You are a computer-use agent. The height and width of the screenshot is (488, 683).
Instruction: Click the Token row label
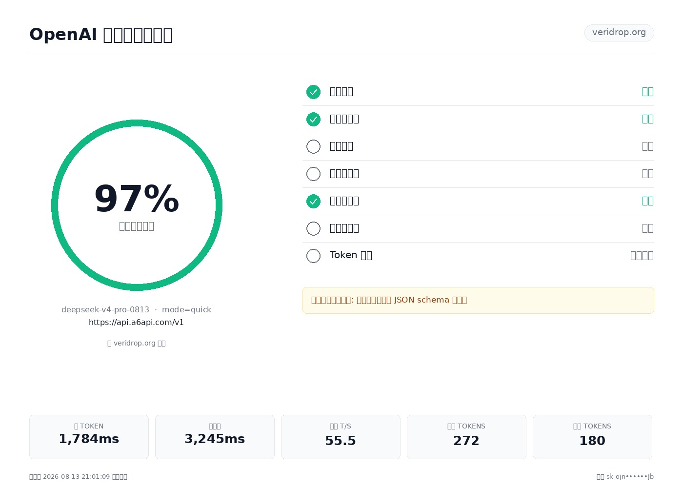[x=351, y=255]
